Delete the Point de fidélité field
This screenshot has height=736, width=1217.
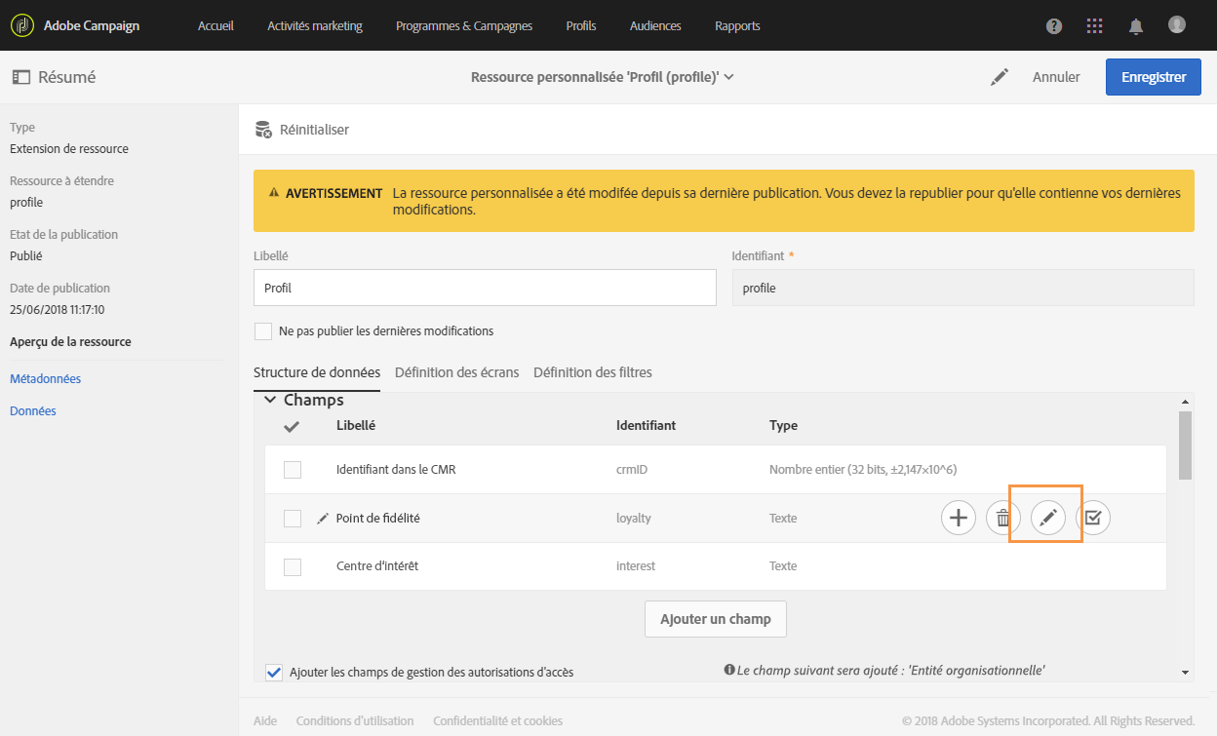tap(1002, 519)
